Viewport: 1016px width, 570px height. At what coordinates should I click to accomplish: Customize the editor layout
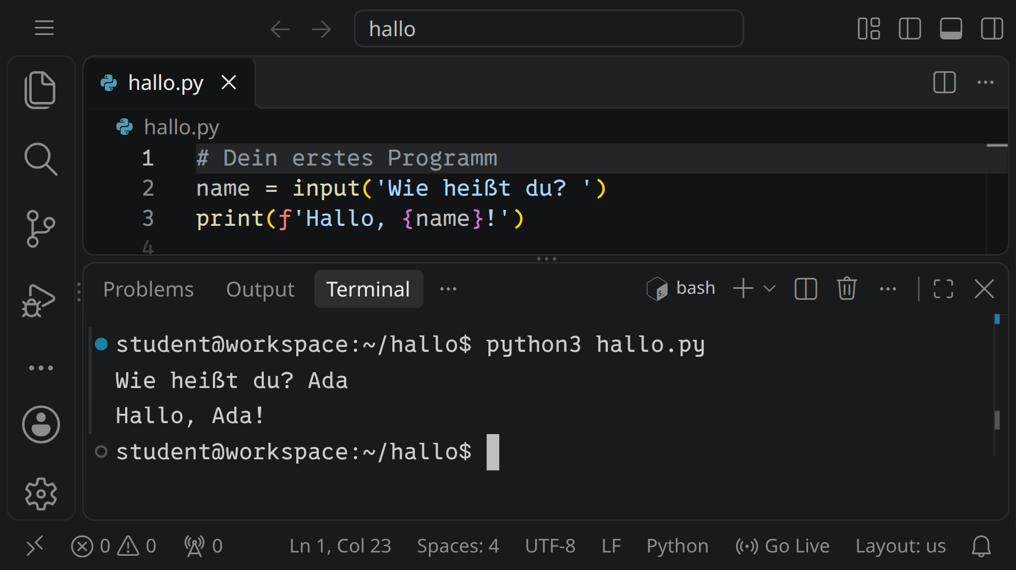tap(869, 29)
